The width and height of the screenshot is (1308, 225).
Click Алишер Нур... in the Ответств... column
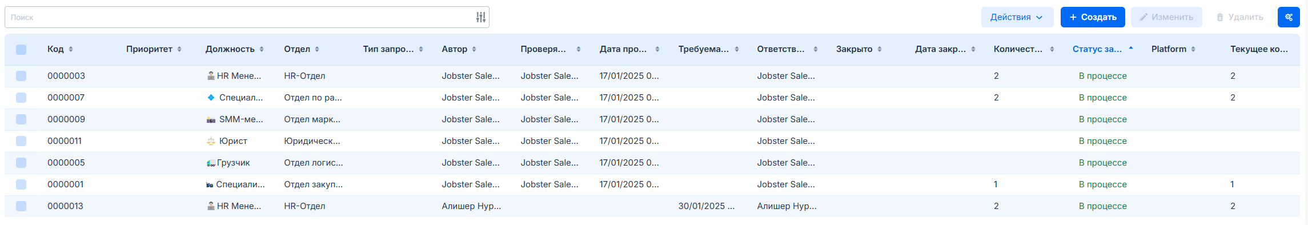[787, 206]
